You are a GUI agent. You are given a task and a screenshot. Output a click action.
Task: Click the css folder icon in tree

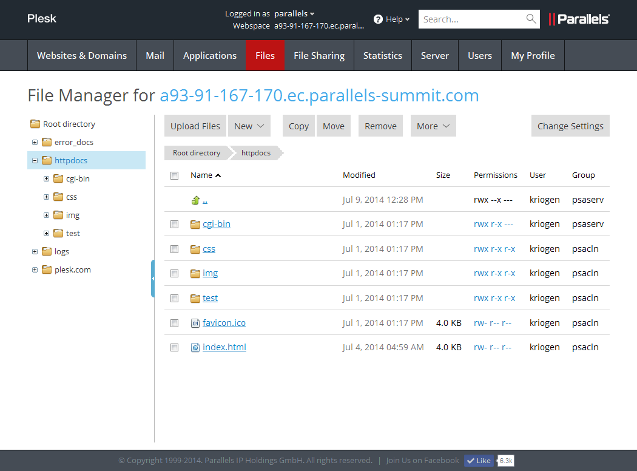[x=58, y=197]
